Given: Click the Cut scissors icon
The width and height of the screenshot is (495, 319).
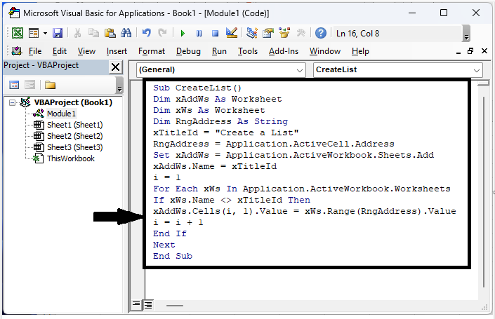Looking at the screenshot, I should click(77, 33).
